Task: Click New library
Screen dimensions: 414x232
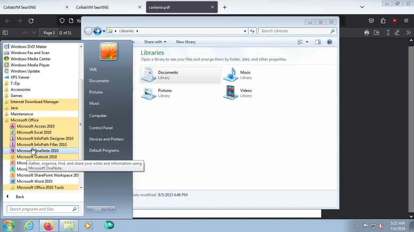Action: (x=186, y=42)
